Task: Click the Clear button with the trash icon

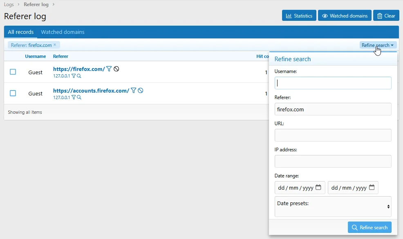Action: (x=386, y=16)
